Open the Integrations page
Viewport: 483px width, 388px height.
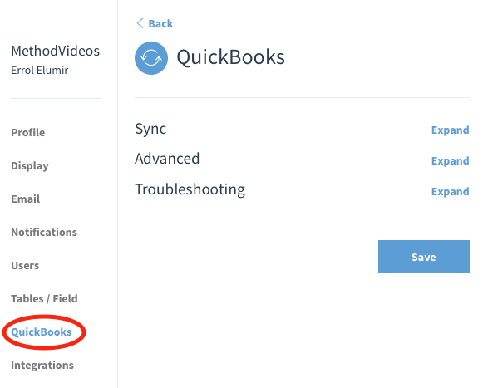[42, 366]
